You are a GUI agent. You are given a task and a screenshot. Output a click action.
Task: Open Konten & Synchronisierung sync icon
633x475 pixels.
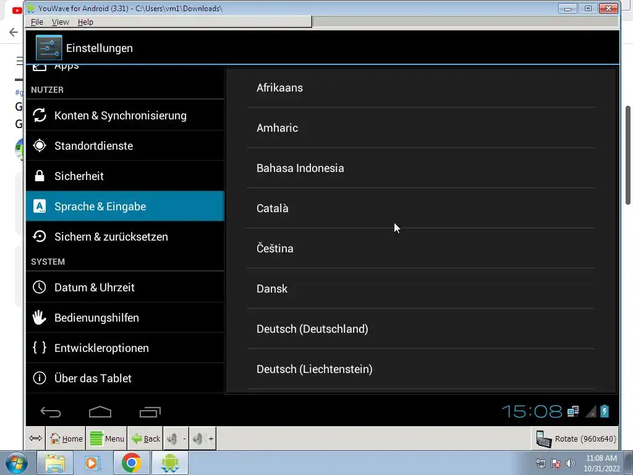pyautogui.click(x=40, y=115)
